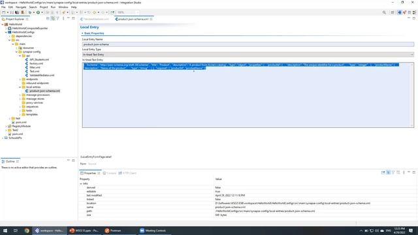Open the Window menu
This screenshot has height=235, width=418.
(63, 7)
